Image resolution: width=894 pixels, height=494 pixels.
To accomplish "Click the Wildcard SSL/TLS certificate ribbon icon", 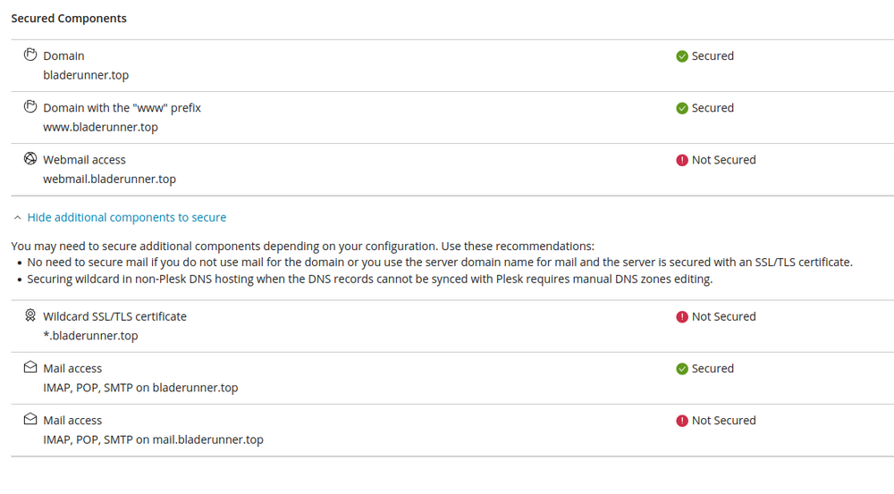I will coord(30,316).
